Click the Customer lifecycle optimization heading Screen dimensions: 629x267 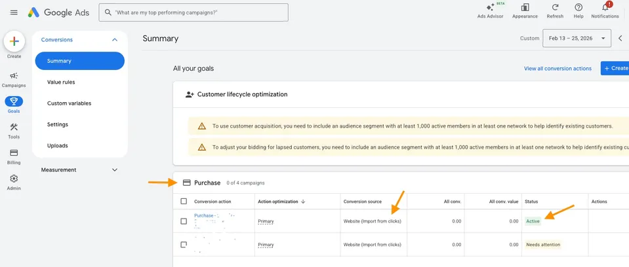[242, 94]
